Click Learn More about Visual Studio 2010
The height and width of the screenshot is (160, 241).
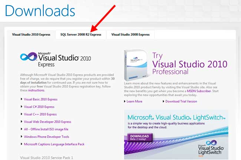pos(134,101)
